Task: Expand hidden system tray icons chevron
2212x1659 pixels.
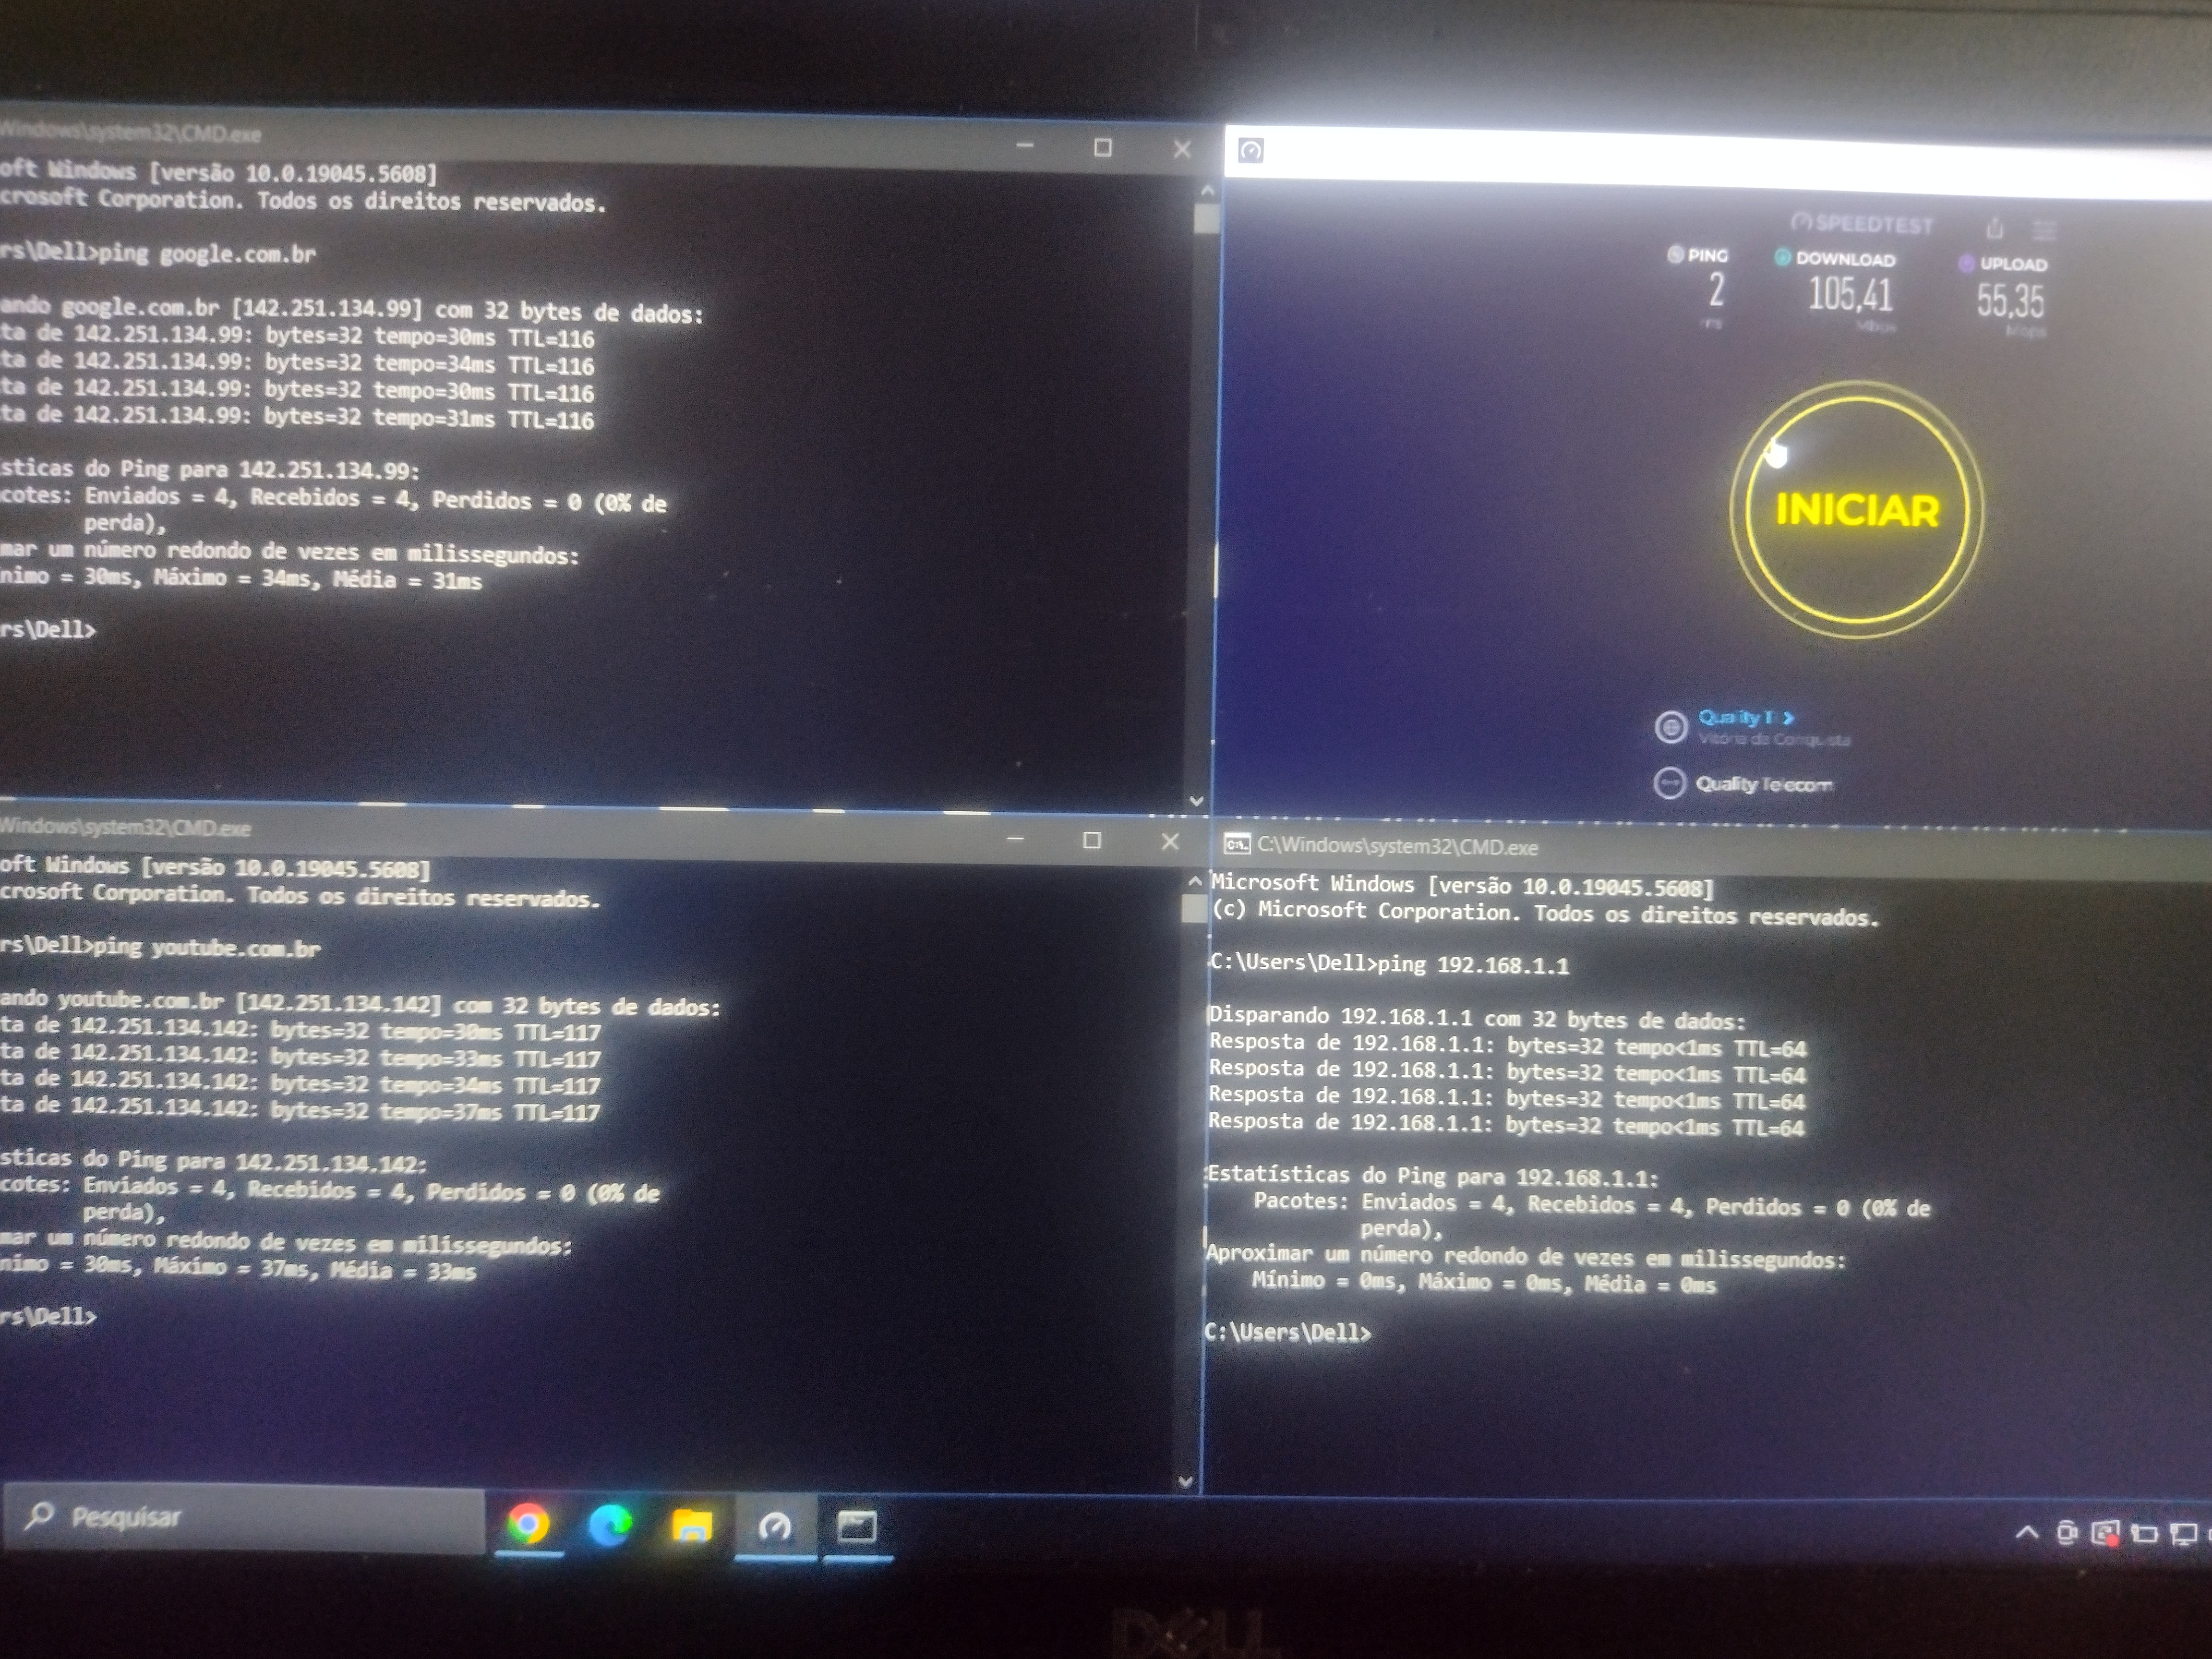Action: (x=2027, y=1531)
